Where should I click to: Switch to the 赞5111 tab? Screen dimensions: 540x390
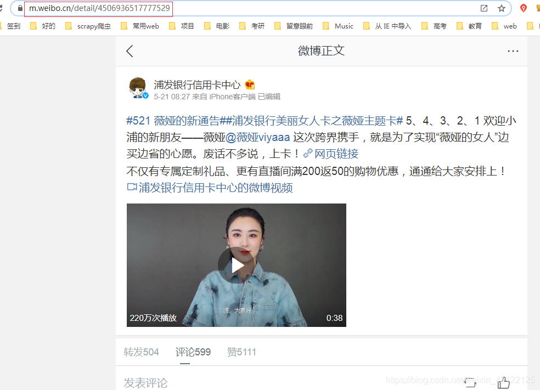(241, 352)
